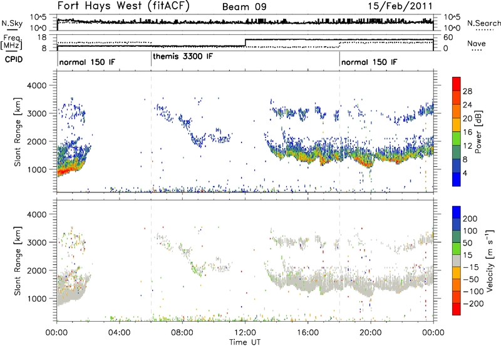Click the 'Beam 09' label
501x346 pixels.
tap(244, 7)
